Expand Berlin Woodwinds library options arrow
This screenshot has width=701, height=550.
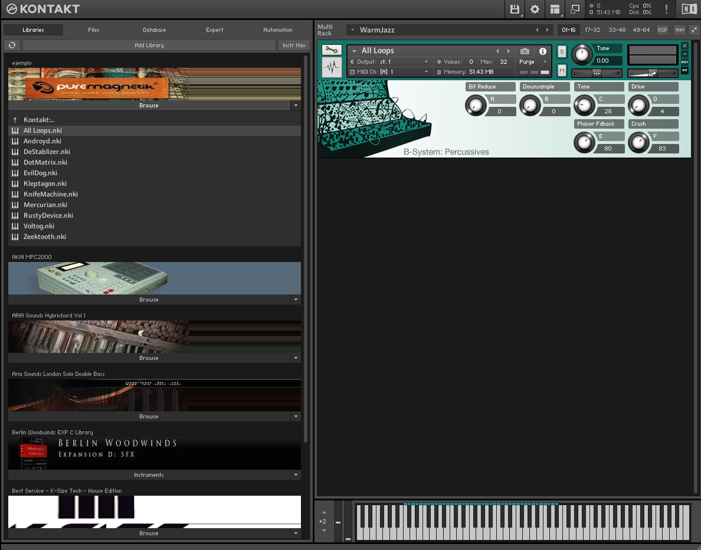coord(296,475)
